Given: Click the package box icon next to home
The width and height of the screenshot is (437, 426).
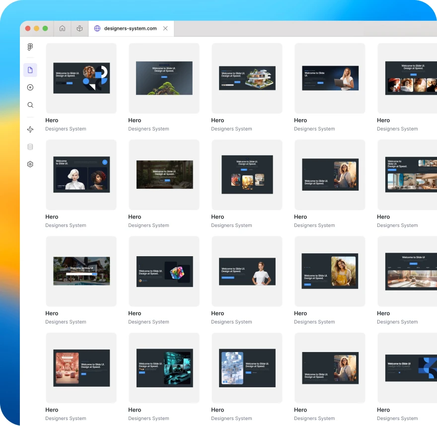Looking at the screenshot, I should pyautogui.click(x=79, y=28).
